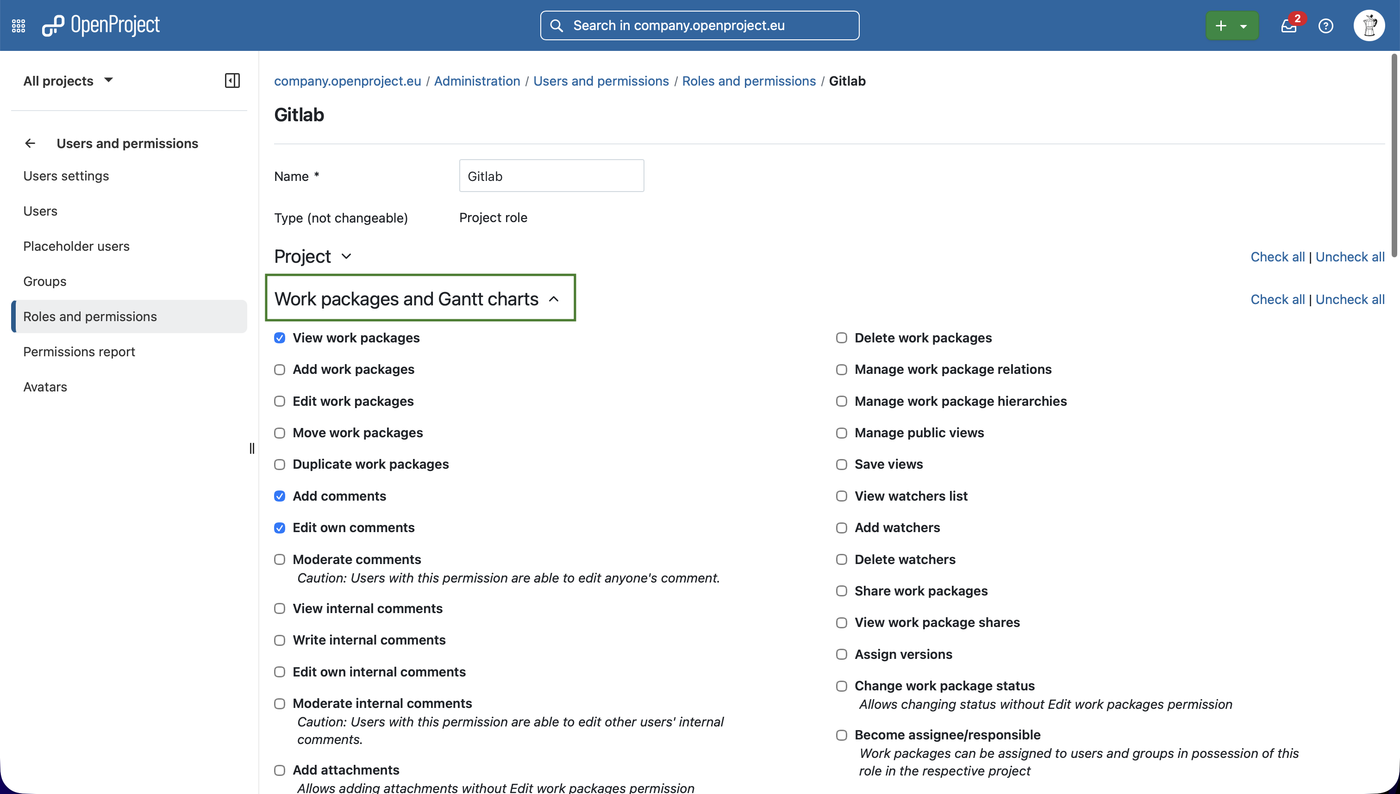The image size is (1400, 794).
Task: Click company.openproject.eu breadcrumb link
Action: [x=348, y=81]
